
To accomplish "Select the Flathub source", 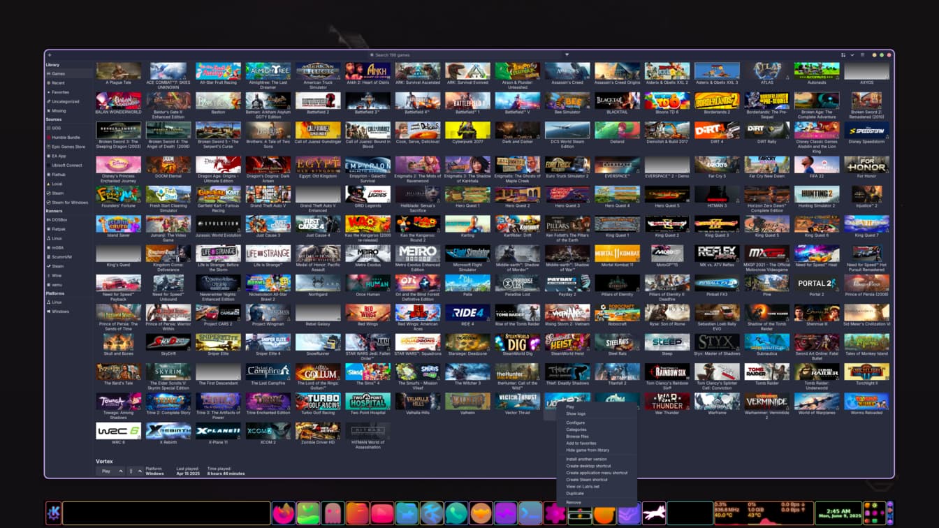I will tap(68, 175).
